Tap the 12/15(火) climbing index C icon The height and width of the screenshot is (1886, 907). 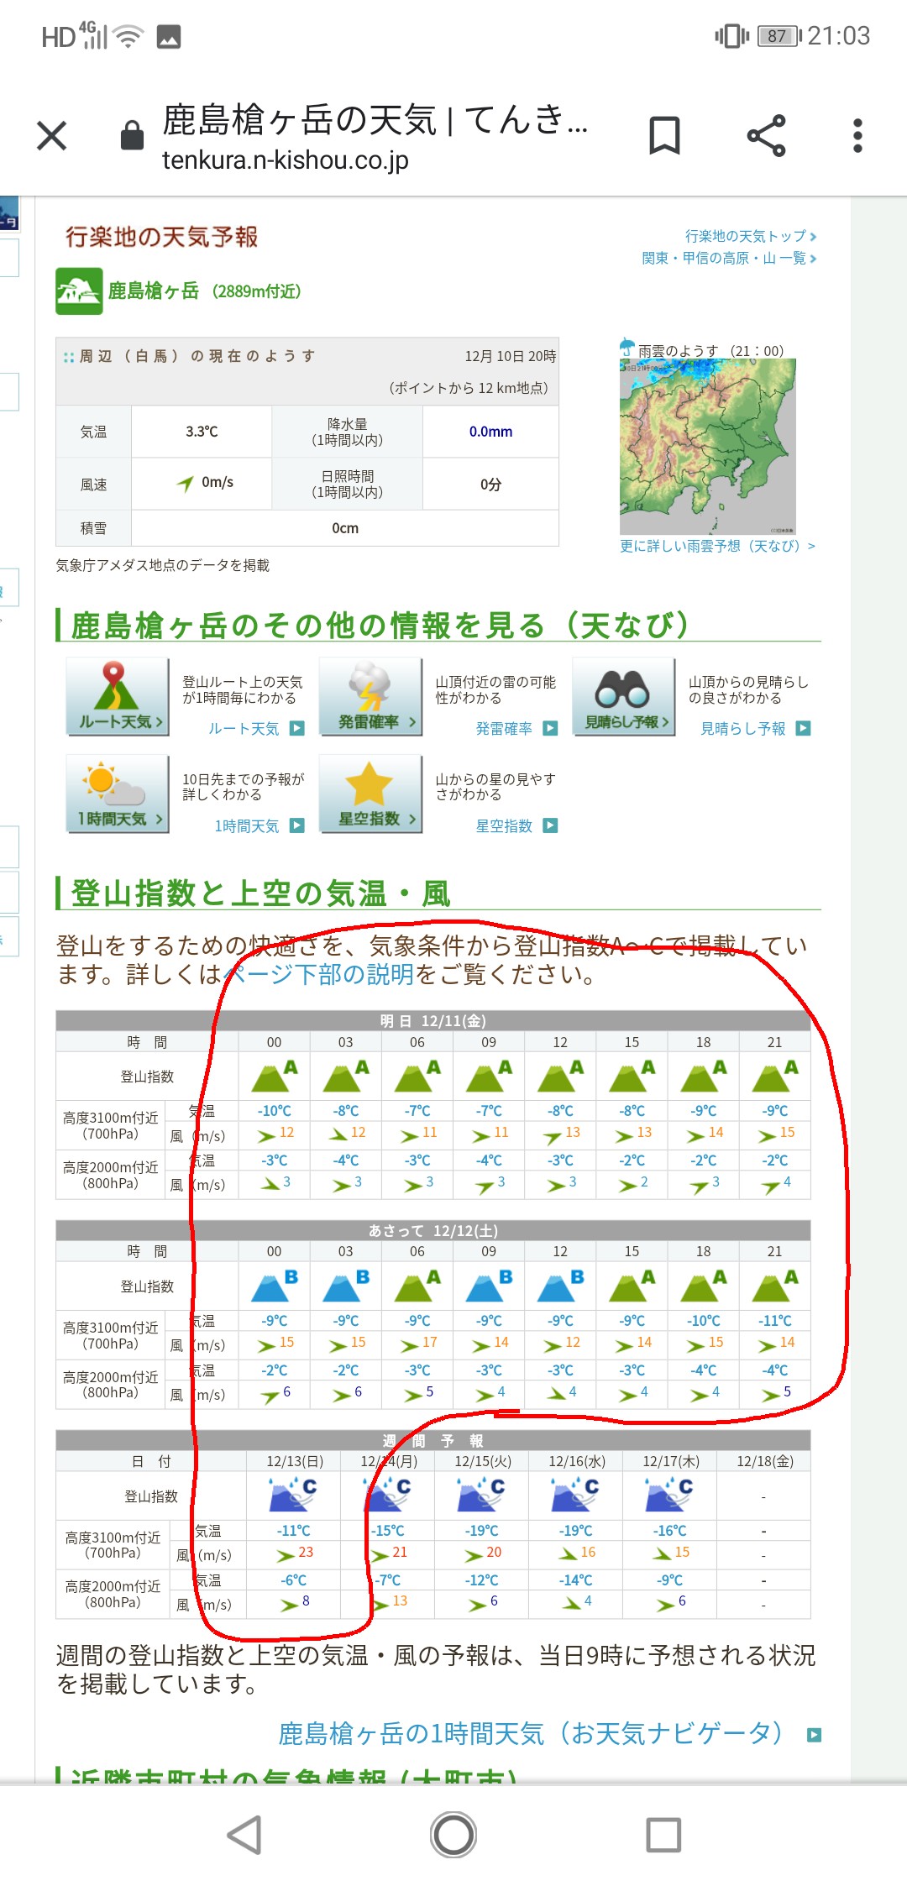pos(481,1496)
